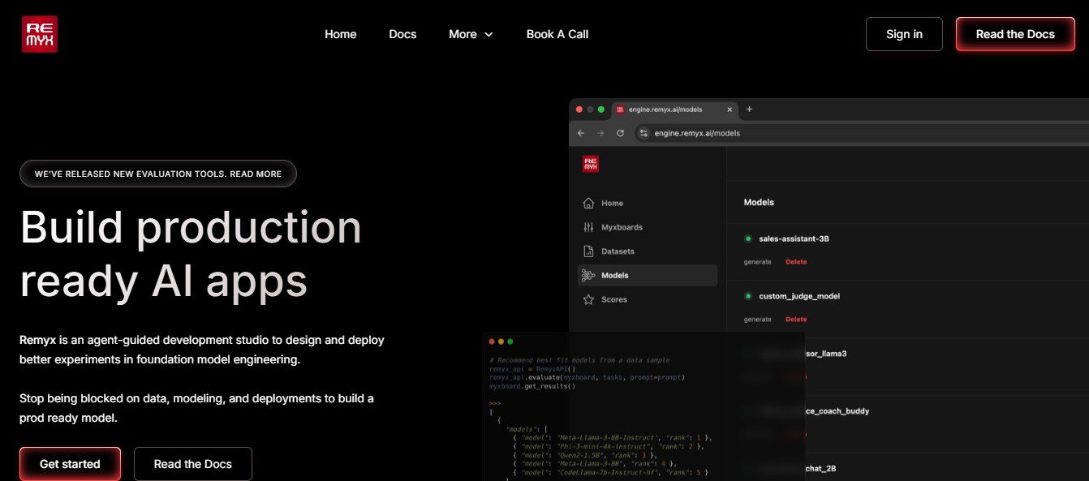Click the Home icon in the sidebar
Screen dimensions: 1089x481
click(588, 203)
